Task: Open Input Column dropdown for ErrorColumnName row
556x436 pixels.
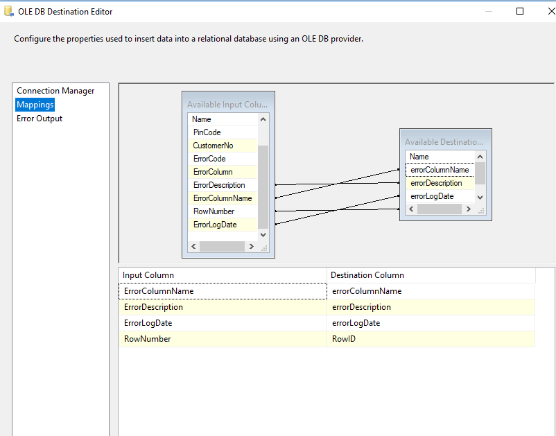Action: point(222,291)
